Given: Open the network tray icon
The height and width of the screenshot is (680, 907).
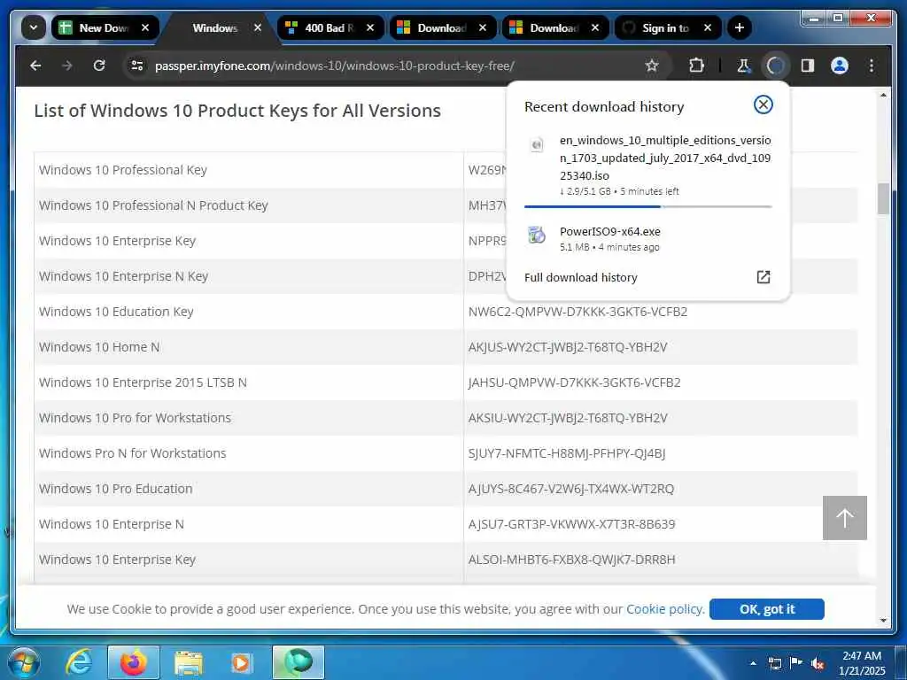Looking at the screenshot, I should pos(774,664).
